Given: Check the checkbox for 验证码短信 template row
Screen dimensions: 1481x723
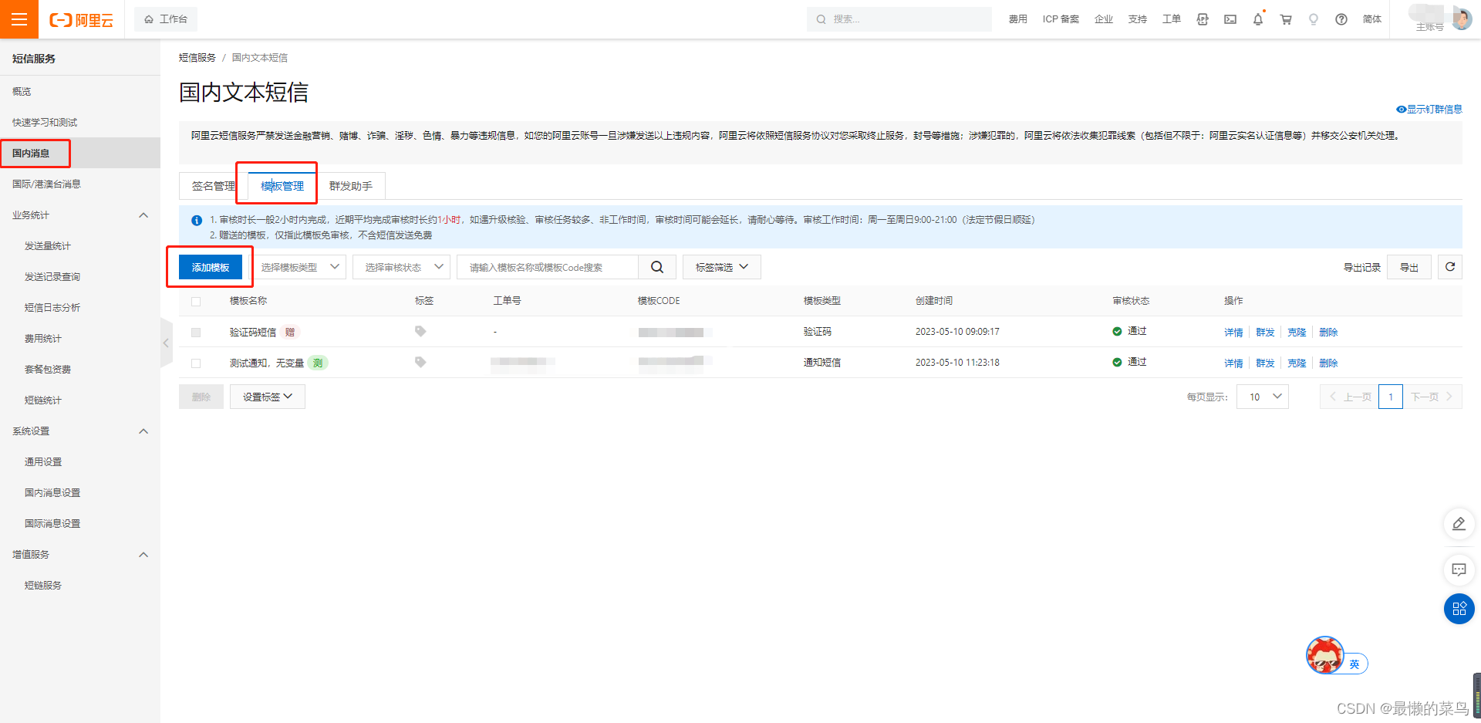Looking at the screenshot, I should pos(196,332).
